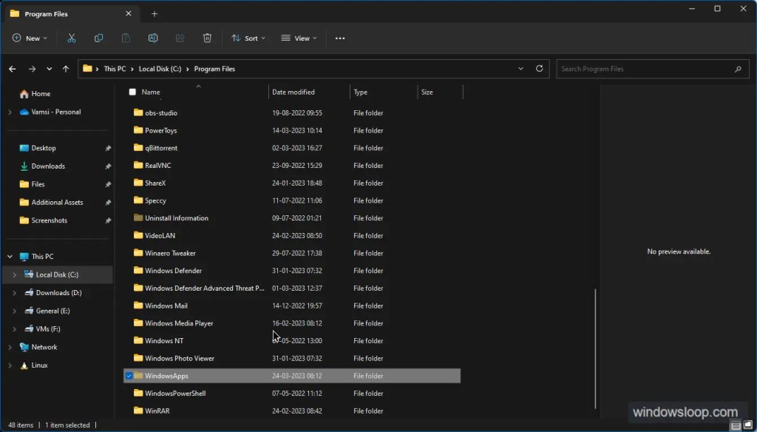Open the Sort dropdown
This screenshot has width=757, height=432.
(x=248, y=38)
